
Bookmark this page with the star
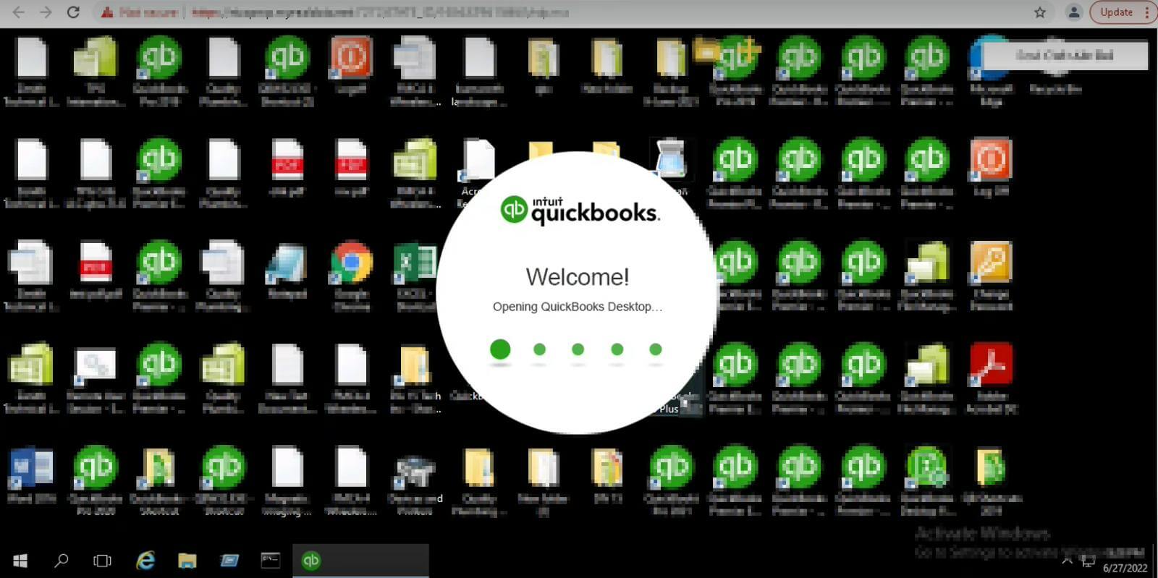click(x=1040, y=12)
